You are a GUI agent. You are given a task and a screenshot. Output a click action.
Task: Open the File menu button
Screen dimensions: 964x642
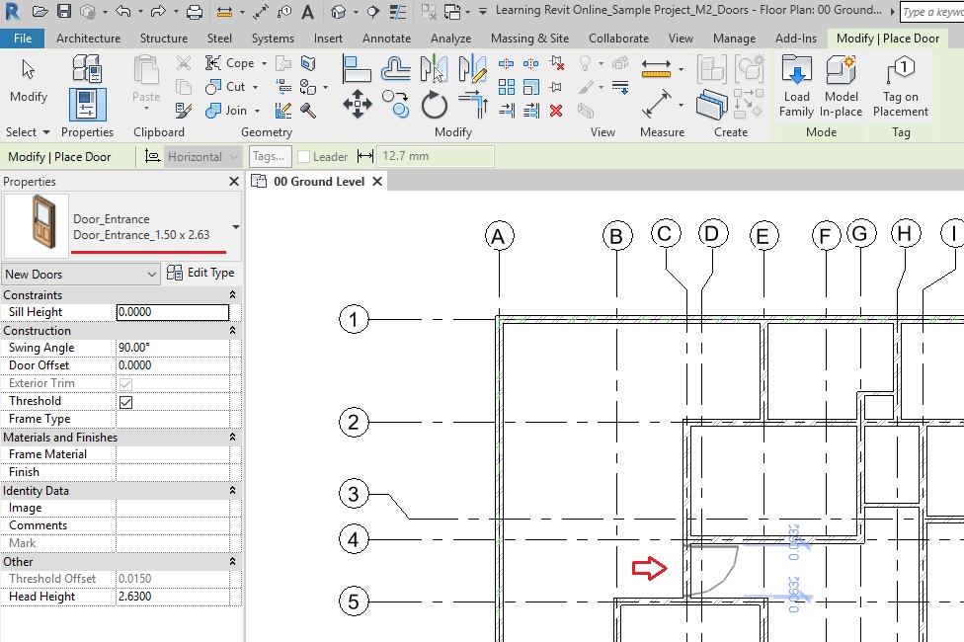point(22,39)
